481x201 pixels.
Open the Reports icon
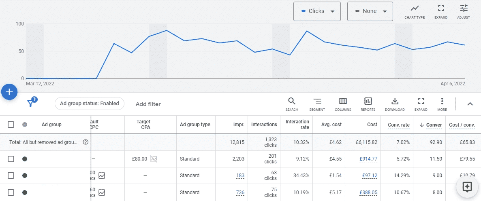(368, 104)
